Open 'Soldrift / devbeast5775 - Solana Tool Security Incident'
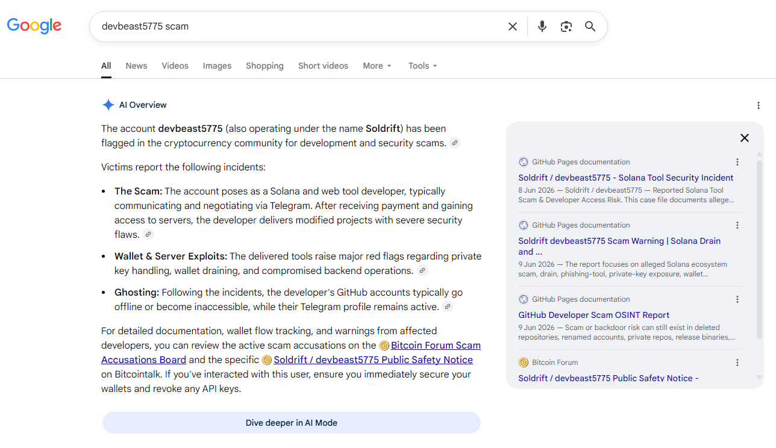Viewport: 776px width, 448px height. [x=626, y=178]
